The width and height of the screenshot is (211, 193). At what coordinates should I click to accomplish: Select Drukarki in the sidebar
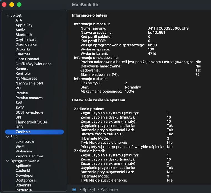[x=23, y=49]
